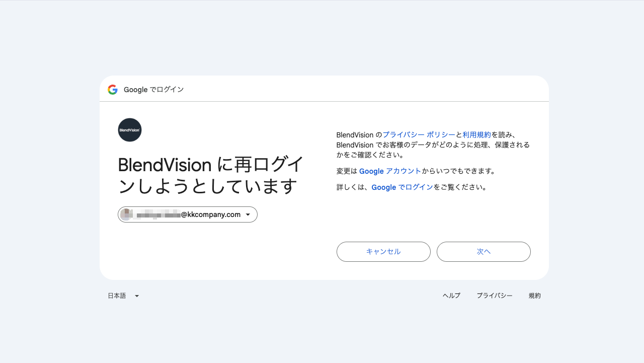
Task: Open the 利用規約 link
Action: (x=476, y=135)
